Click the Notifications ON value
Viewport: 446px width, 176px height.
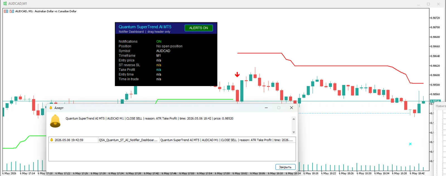pyautogui.click(x=159, y=41)
